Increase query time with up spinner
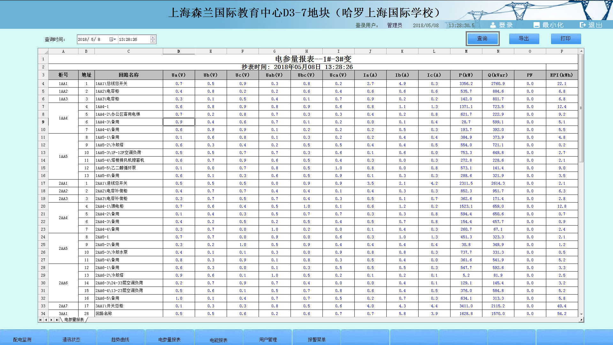 153,37
